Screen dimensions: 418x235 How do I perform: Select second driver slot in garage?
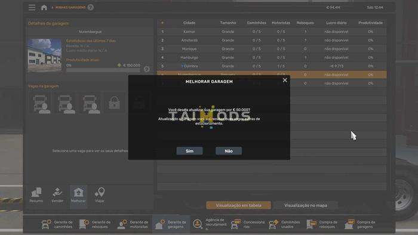click(65, 103)
